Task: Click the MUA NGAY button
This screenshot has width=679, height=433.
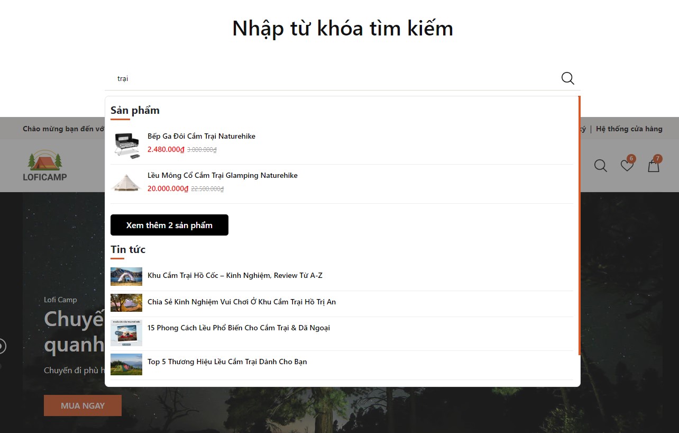Action: (82, 405)
